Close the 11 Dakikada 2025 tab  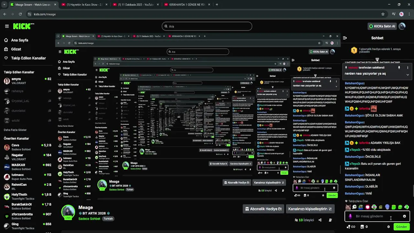[x=158, y=5]
